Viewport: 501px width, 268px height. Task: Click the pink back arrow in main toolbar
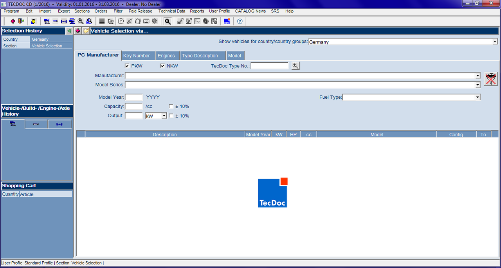click(x=13, y=21)
